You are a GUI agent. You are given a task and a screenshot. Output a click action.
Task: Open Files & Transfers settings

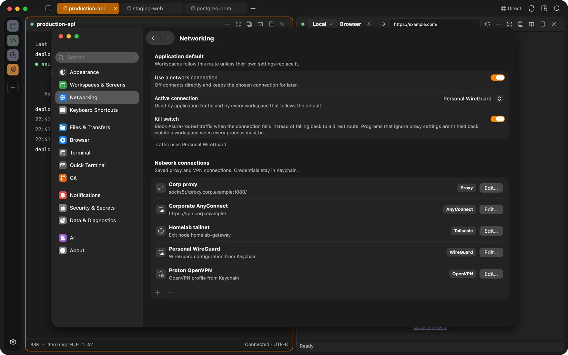click(x=97, y=127)
